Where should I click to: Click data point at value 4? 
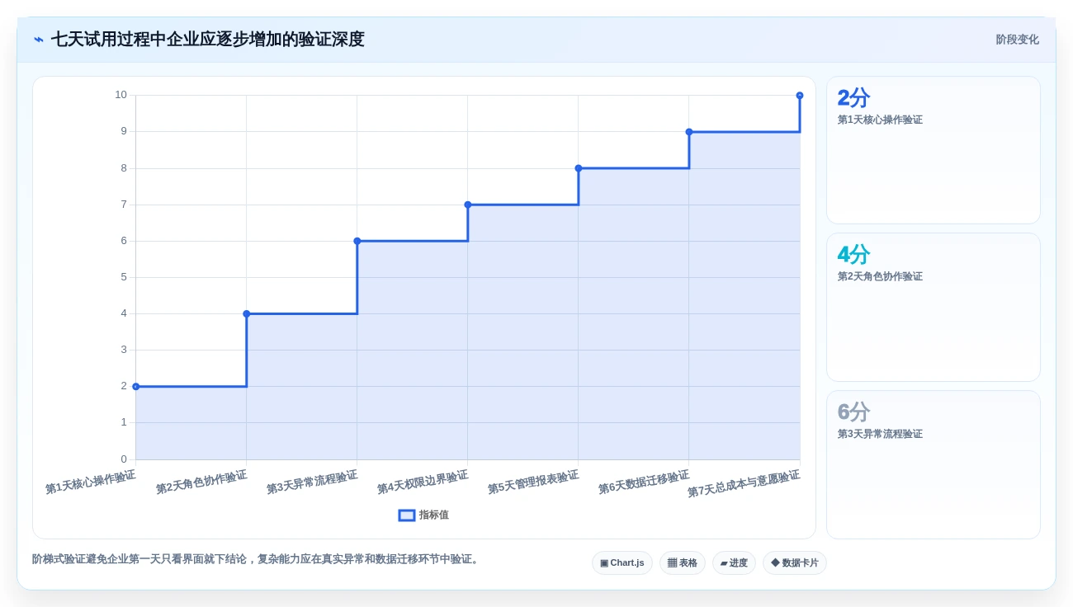(x=247, y=313)
